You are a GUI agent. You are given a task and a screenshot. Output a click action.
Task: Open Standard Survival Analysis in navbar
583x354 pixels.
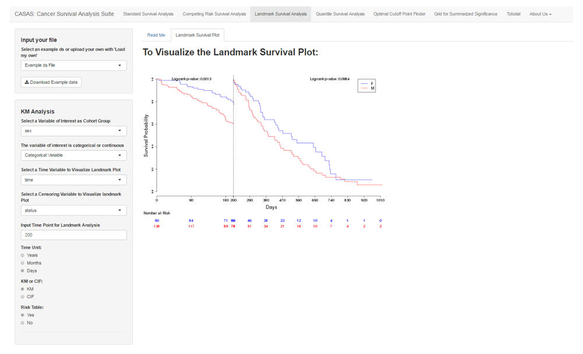coord(148,14)
